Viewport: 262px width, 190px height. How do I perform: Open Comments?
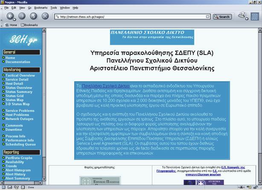14,125
